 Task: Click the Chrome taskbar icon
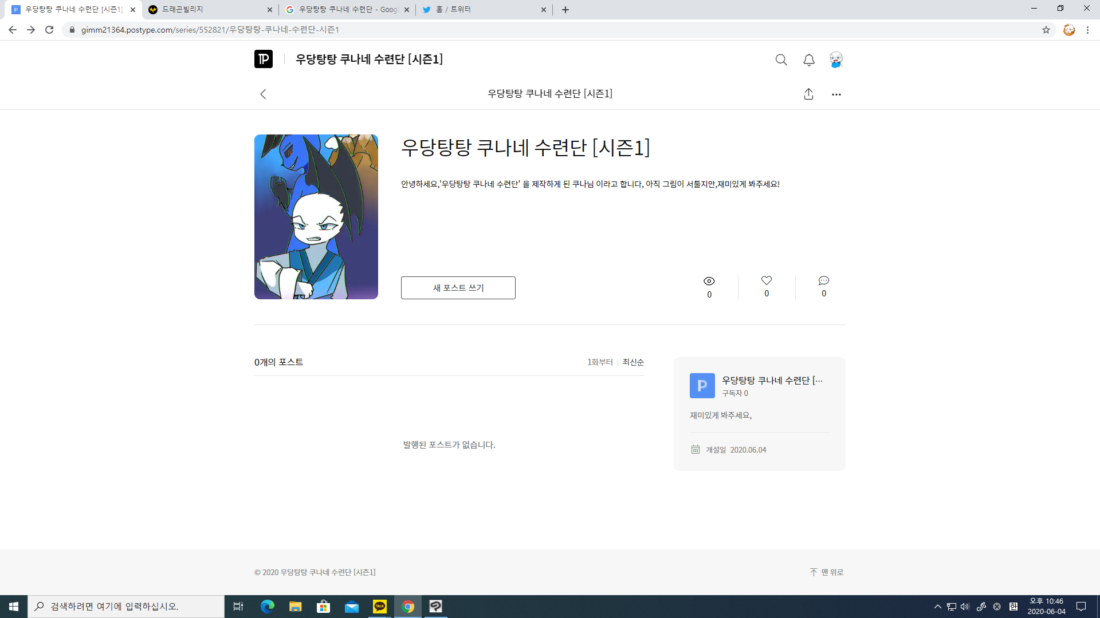coord(408,607)
